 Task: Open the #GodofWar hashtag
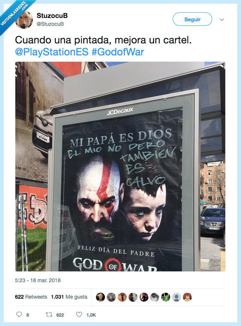click(118, 52)
